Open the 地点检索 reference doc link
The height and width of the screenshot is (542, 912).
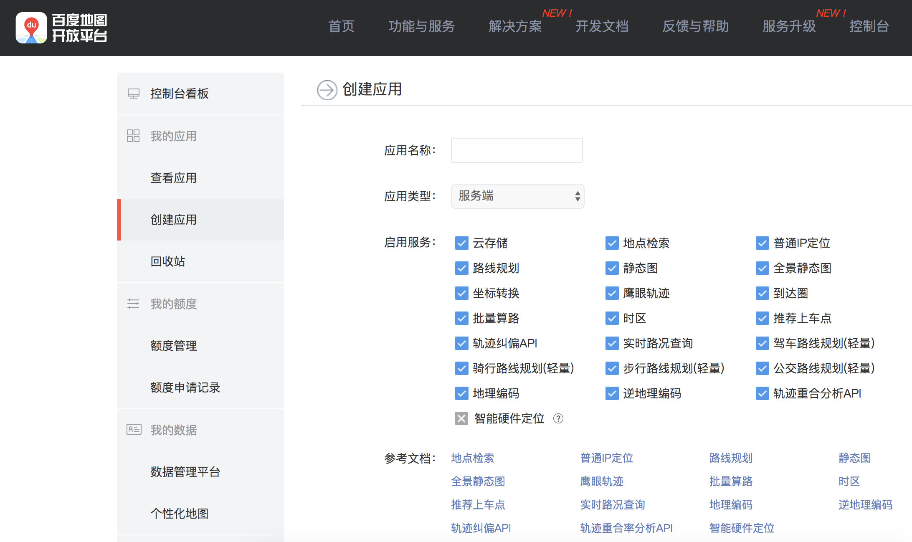click(x=473, y=458)
